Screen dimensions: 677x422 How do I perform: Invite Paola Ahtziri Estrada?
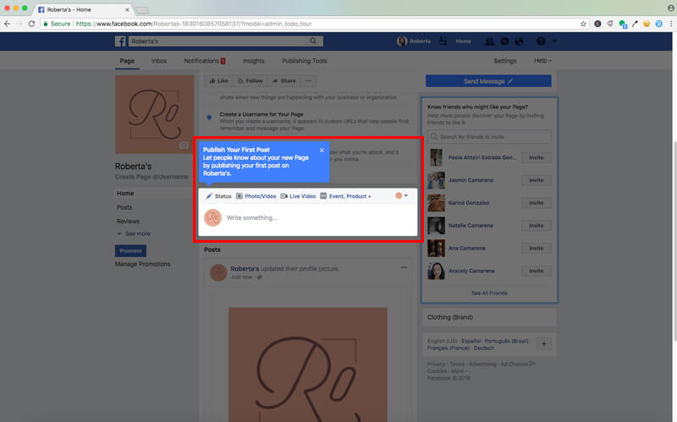click(x=537, y=157)
